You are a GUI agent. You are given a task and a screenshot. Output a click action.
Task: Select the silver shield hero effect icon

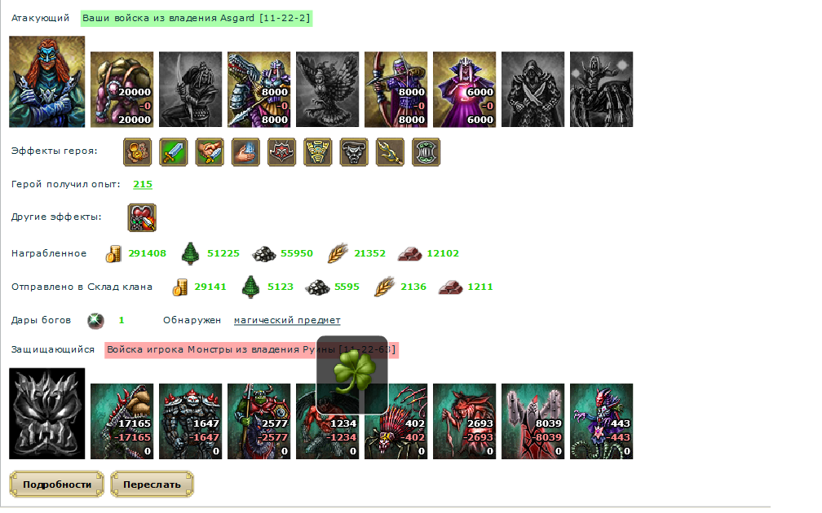(x=426, y=152)
